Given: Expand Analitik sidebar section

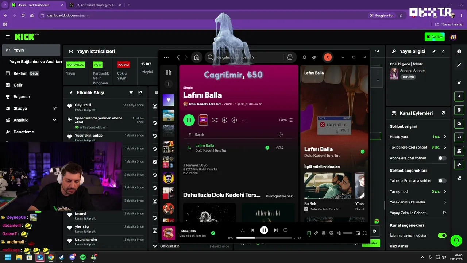Looking at the screenshot, I should click(x=31, y=120).
